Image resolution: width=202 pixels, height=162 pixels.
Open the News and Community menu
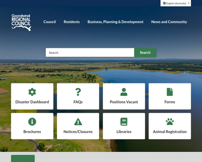pyautogui.click(x=169, y=22)
